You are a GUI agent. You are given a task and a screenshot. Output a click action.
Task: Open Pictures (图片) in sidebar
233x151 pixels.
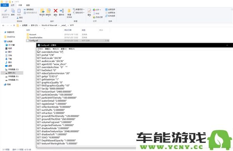[9, 52]
